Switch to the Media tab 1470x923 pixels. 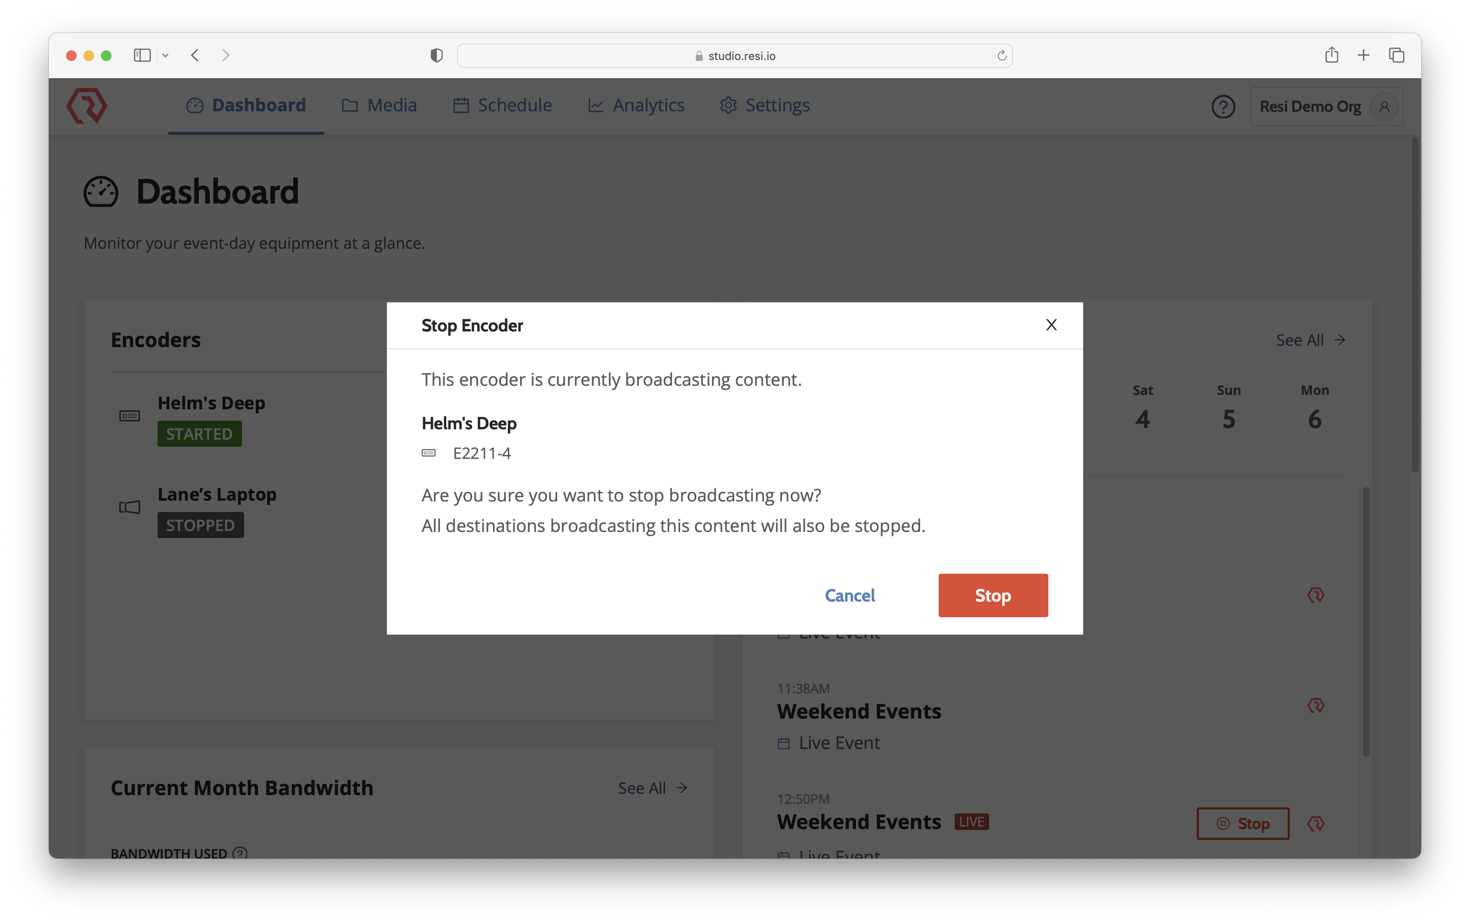[x=379, y=105]
